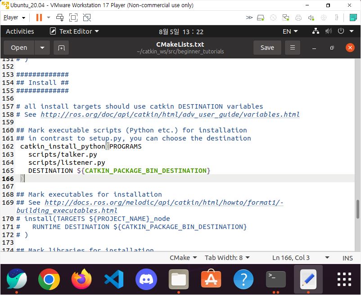Click line 171 RUNTIME DESTINATION comment

(x=131, y=227)
